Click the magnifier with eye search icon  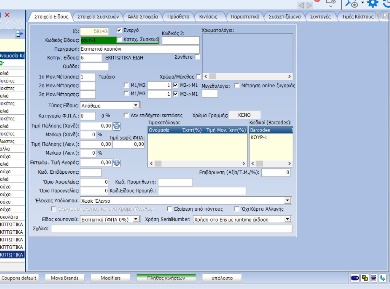[352, 4]
